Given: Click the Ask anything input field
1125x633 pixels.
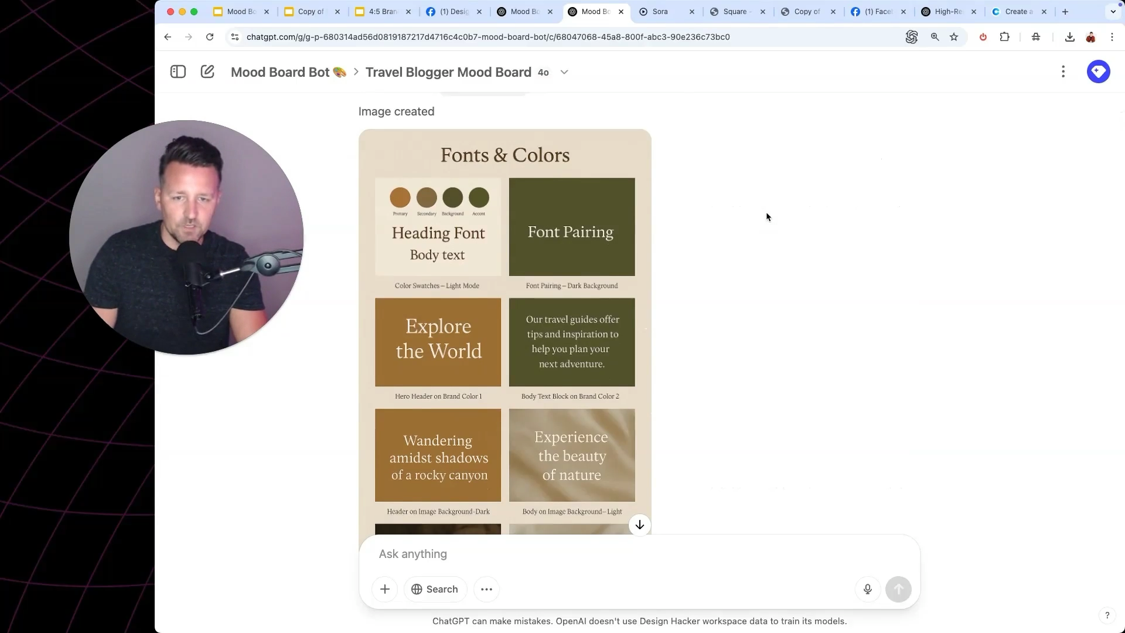Looking at the screenshot, I should [615, 554].
